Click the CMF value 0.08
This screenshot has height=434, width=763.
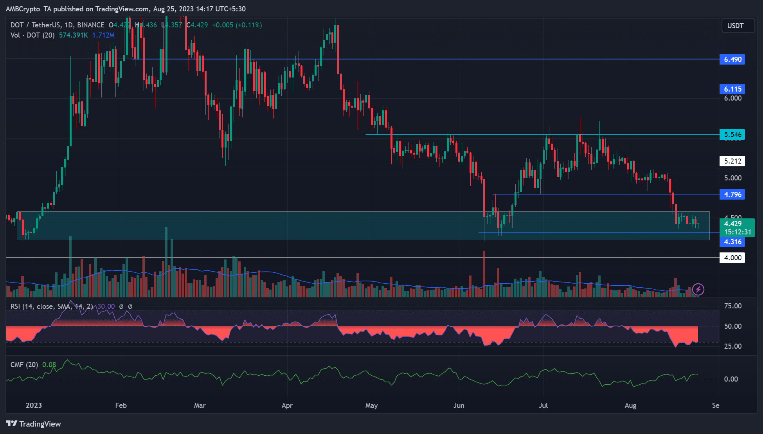[x=49, y=365]
